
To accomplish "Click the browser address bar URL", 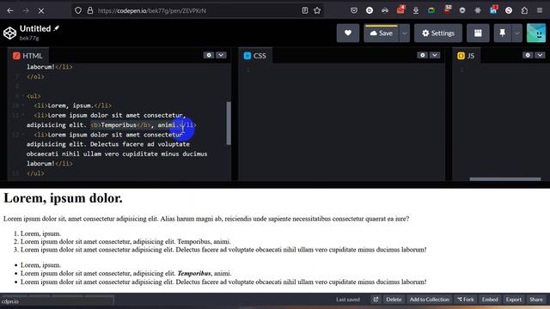I will (x=151, y=10).
